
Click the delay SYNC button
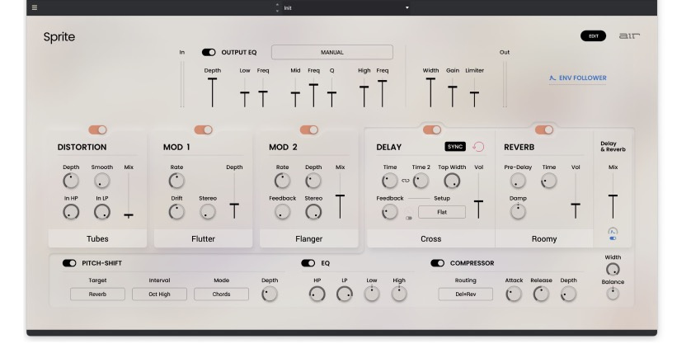pyautogui.click(x=455, y=147)
